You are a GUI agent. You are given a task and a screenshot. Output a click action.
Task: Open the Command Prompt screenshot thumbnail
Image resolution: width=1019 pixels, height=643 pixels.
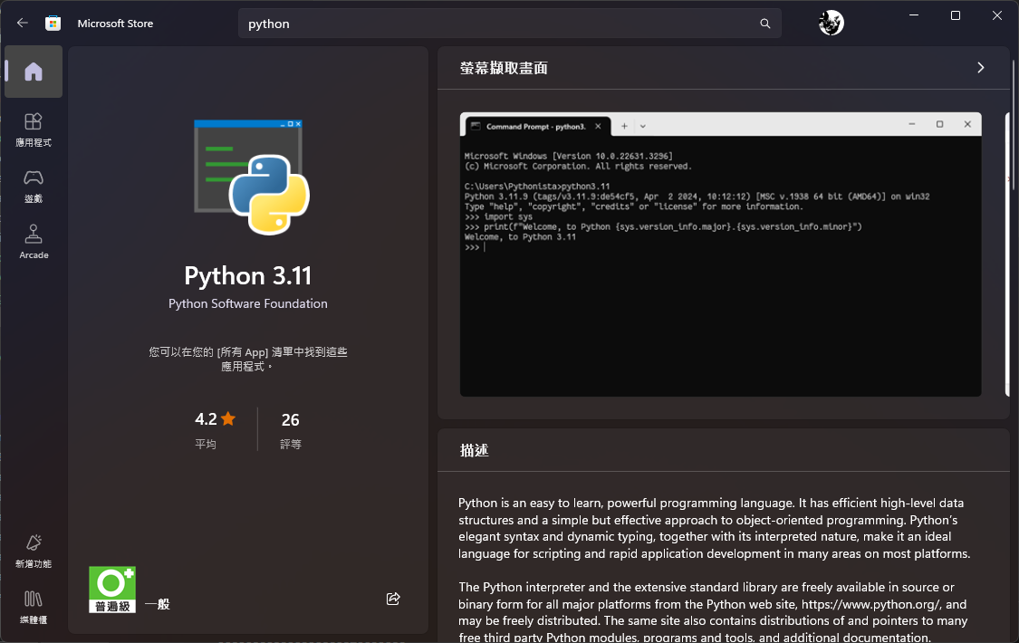[x=720, y=254]
